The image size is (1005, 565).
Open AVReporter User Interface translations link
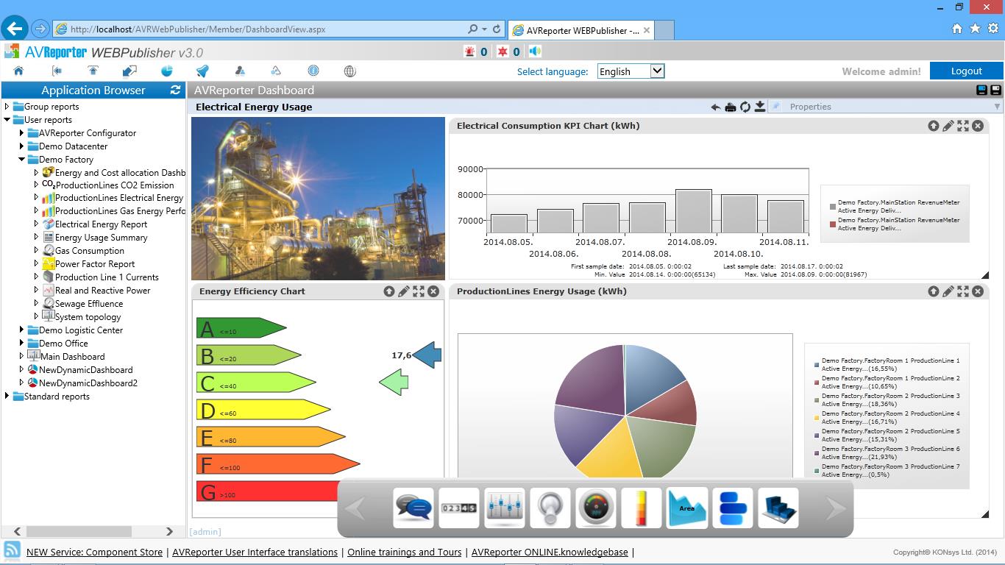(x=255, y=552)
